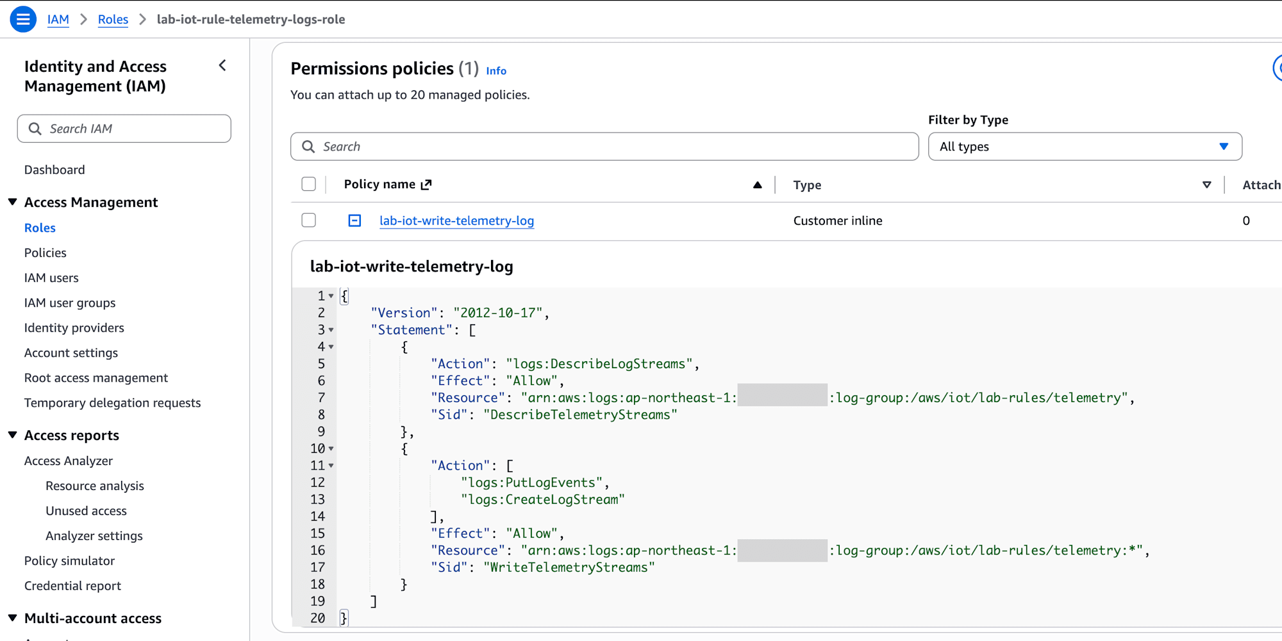Fold JSON line 1 code block
1282x641 pixels.
[x=331, y=296]
